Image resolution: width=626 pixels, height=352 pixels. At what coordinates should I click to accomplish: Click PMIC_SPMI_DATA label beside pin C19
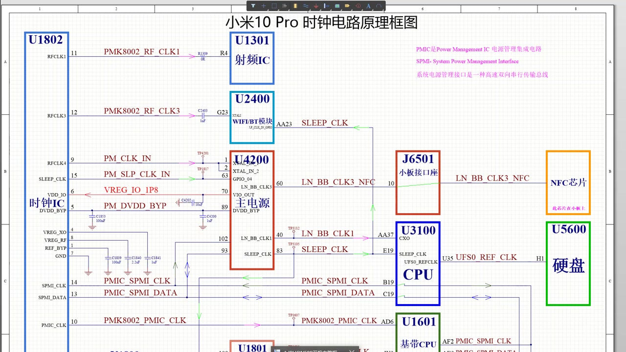[338, 293]
